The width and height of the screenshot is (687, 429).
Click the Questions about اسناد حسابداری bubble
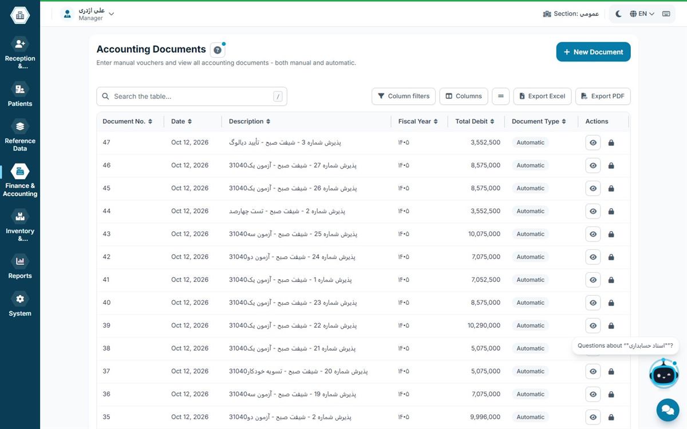(x=625, y=345)
